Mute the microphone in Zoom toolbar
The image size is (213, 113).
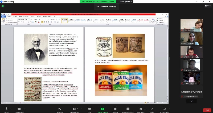pyautogui.click(x=6, y=109)
